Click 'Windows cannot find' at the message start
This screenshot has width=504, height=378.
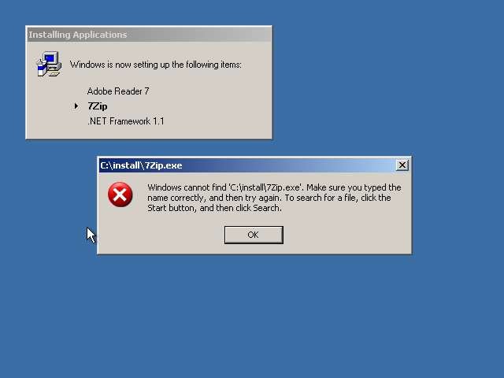(187, 187)
